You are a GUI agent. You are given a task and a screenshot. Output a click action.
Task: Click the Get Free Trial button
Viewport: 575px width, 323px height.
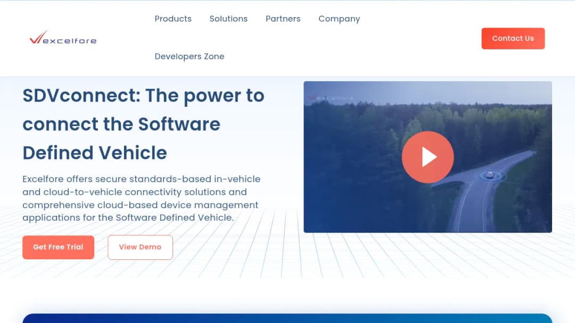click(x=59, y=247)
